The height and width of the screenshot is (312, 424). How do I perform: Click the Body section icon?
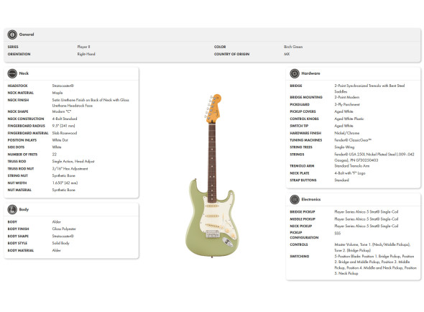click(12, 209)
